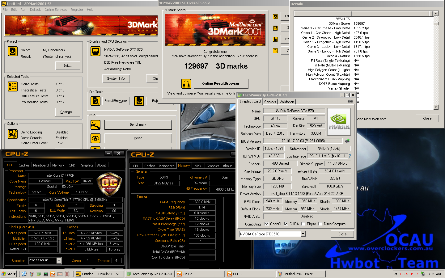
Task: Click the topmost yellow project icon beside Ed button
Action: pos(275,17)
